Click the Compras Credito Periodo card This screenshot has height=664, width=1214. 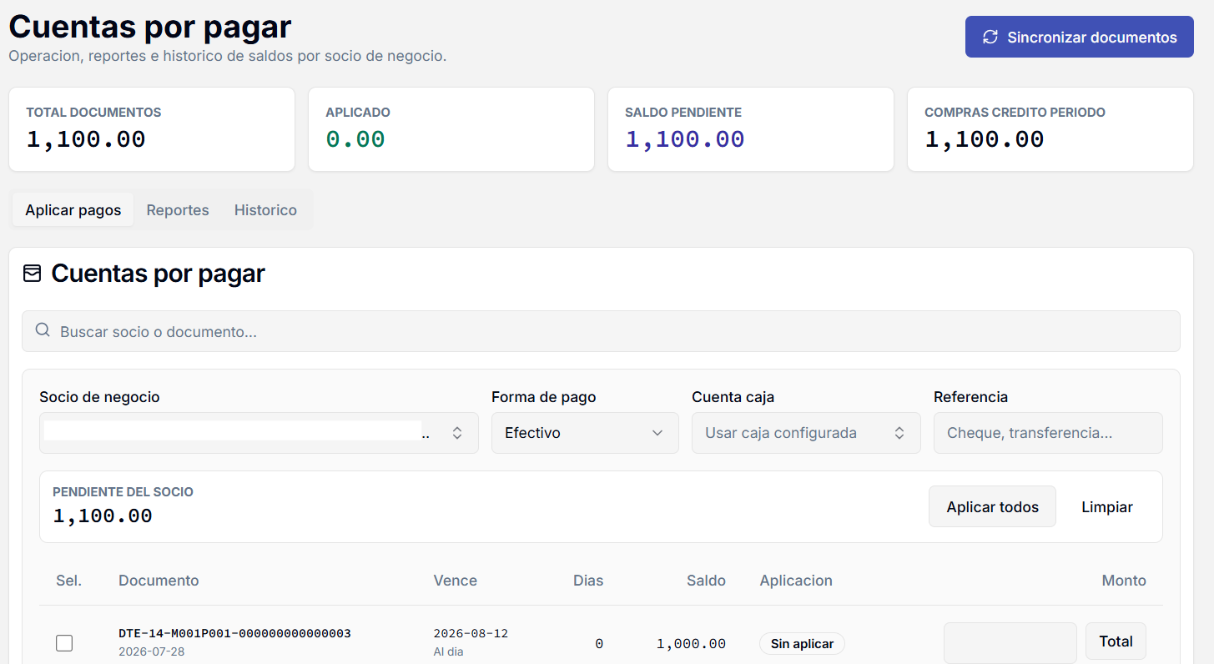pos(1050,129)
